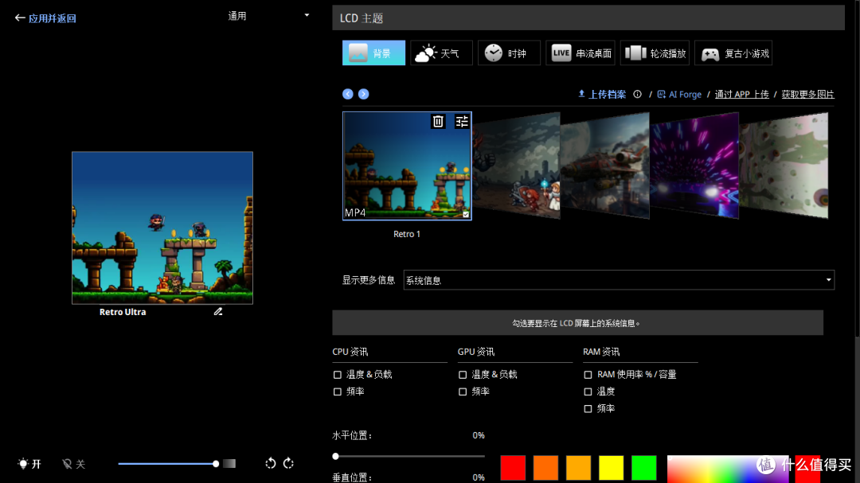Open the 串流桌面 theme tab
860x483 pixels.
tap(580, 53)
